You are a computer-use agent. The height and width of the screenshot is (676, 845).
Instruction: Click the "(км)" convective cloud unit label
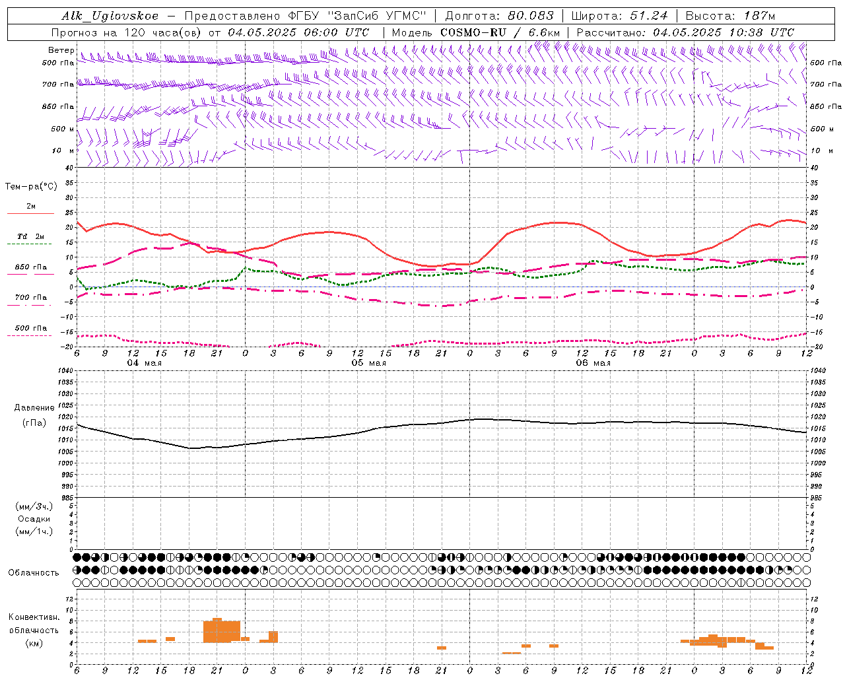pos(34,642)
